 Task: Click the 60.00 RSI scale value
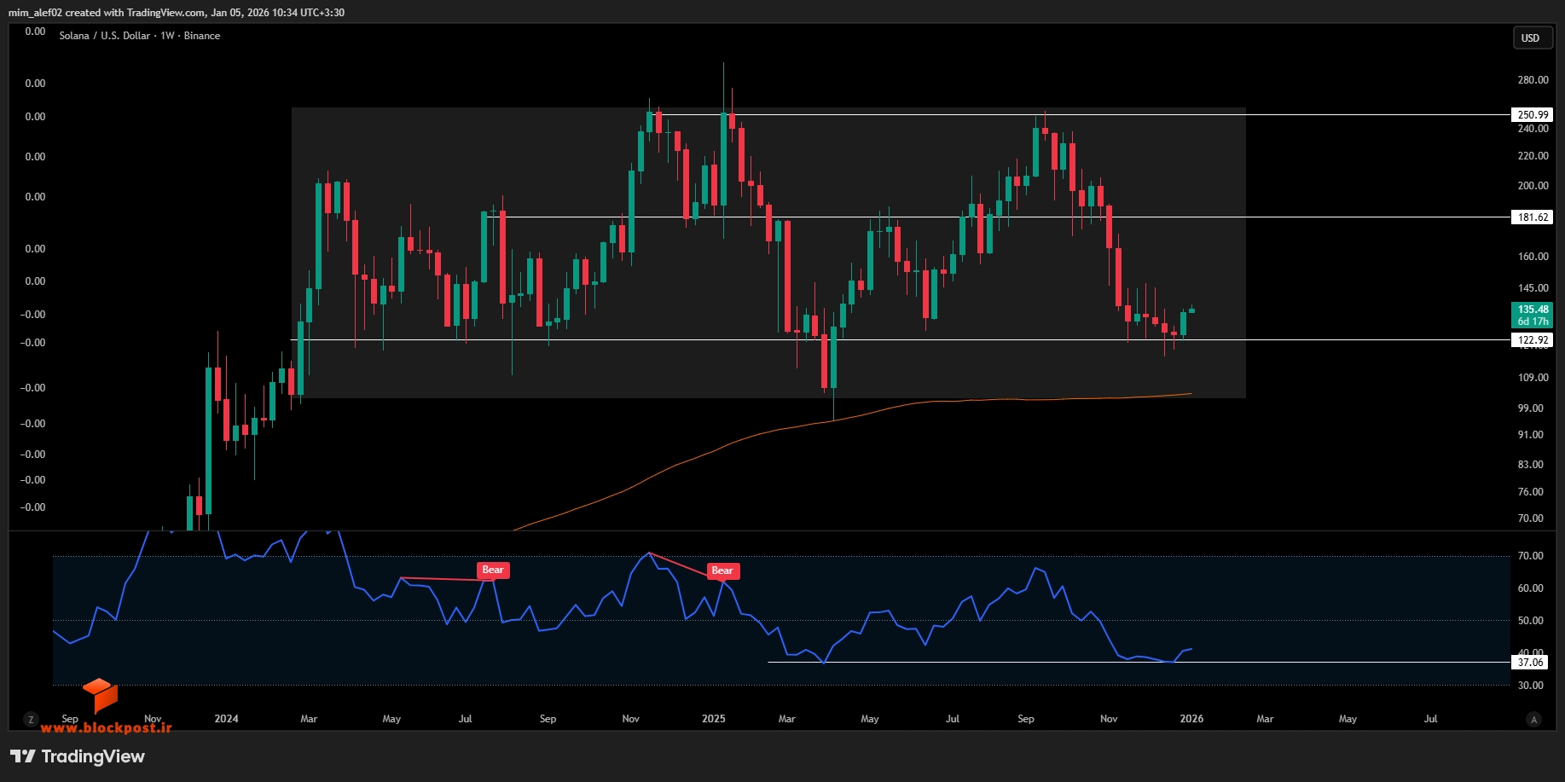click(x=1530, y=588)
